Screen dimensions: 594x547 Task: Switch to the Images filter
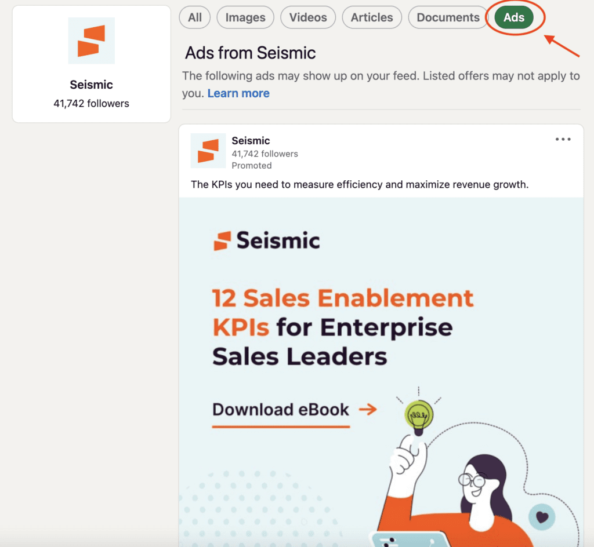pyautogui.click(x=245, y=17)
